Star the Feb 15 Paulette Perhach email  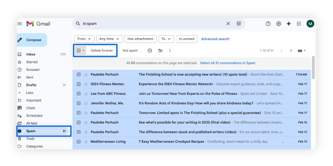[86, 132]
